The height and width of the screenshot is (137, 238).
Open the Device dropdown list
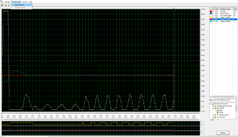[236, 100]
